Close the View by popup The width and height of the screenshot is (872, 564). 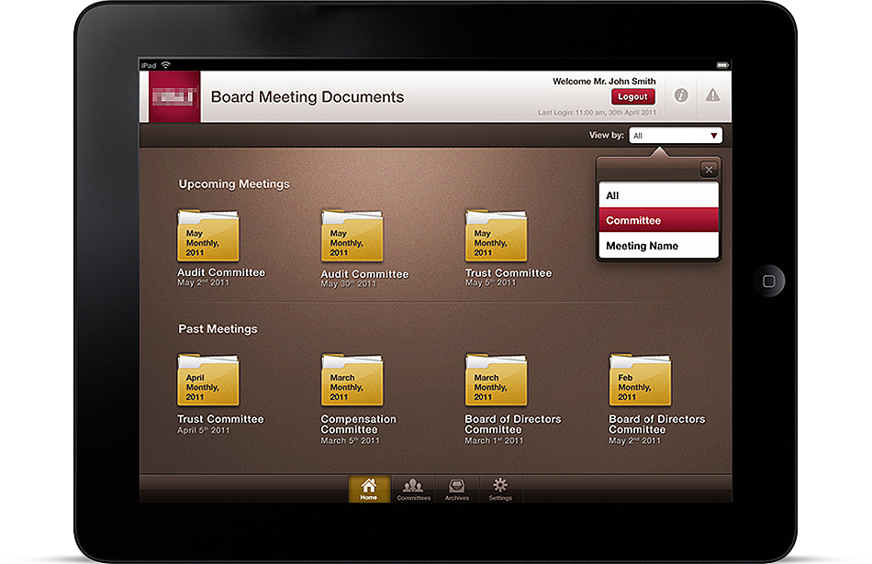coord(708,170)
